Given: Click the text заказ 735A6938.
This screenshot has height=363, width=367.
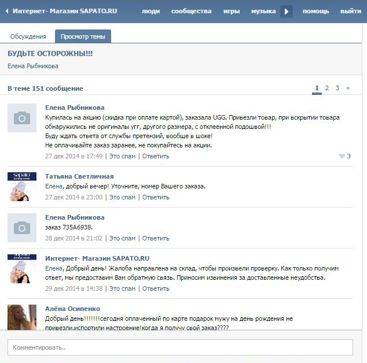Looking at the screenshot, I should [x=69, y=227].
